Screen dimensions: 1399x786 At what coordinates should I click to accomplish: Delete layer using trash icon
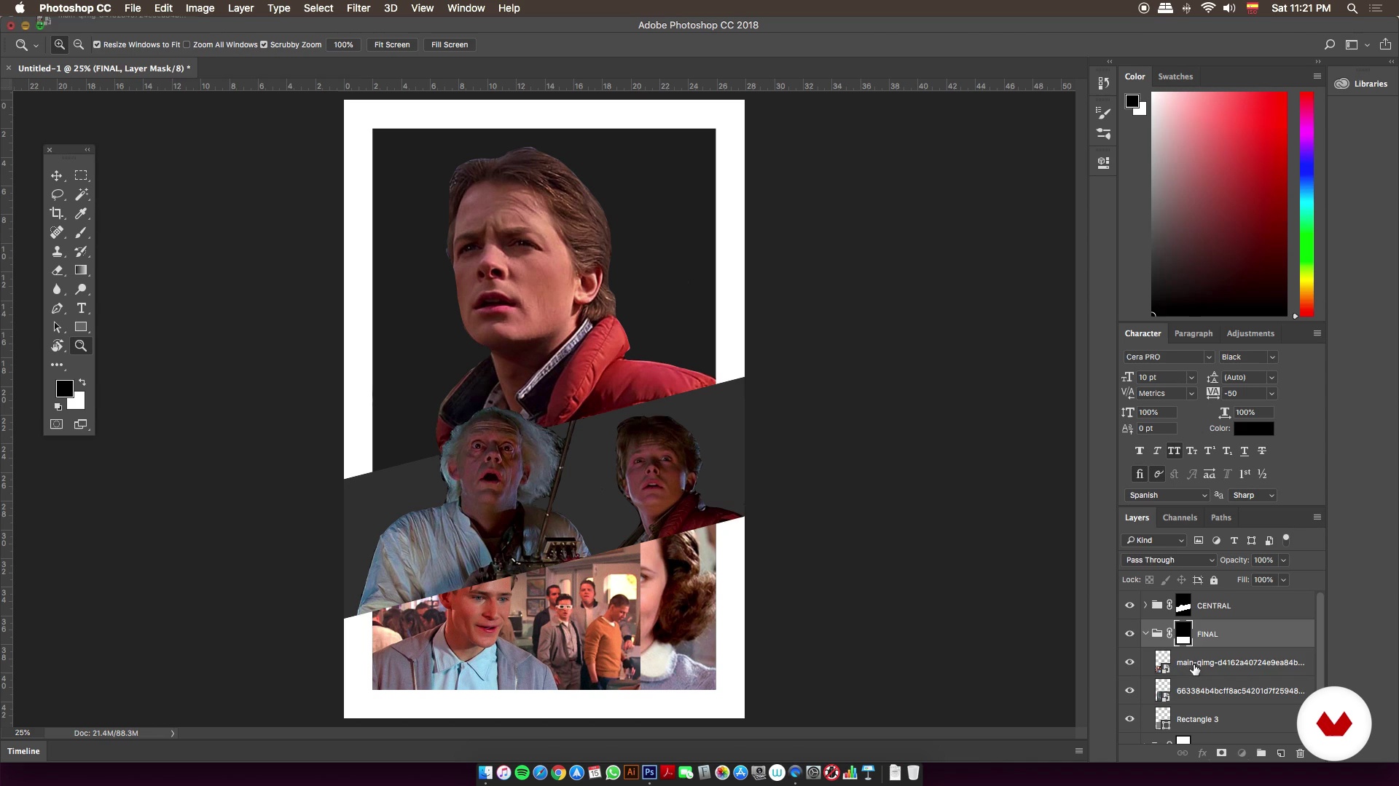coord(1301,753)
